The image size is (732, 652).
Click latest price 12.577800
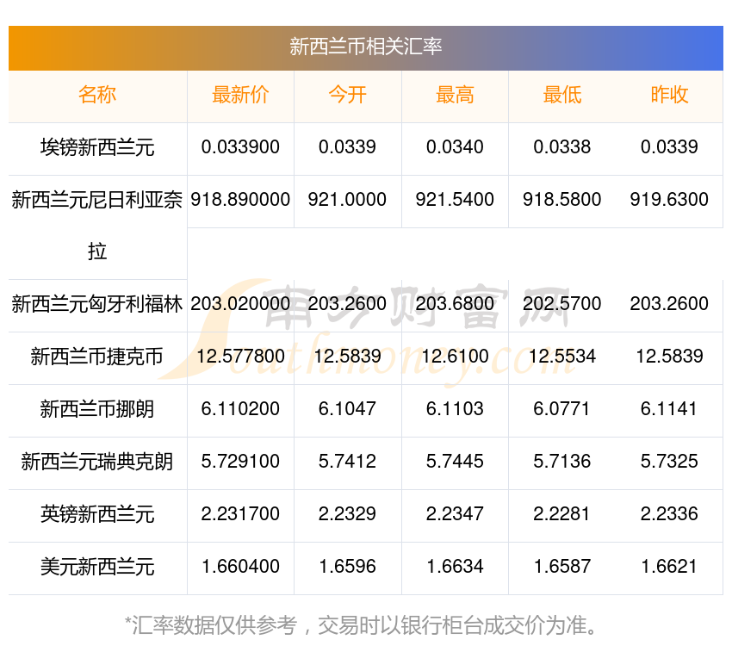tap(240, 357)
